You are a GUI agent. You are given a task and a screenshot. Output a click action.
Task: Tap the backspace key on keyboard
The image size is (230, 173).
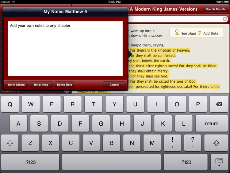[x=219, y=104]
